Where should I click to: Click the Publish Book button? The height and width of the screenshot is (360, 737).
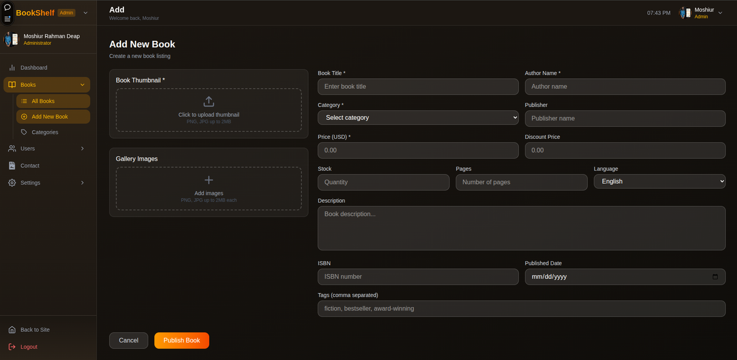(182, 340)
